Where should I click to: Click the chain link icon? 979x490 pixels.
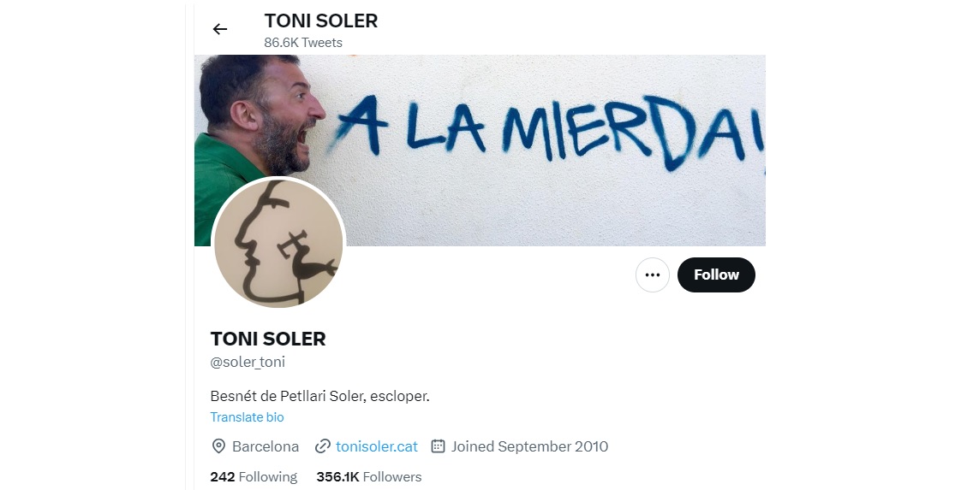tap(323, 446)
